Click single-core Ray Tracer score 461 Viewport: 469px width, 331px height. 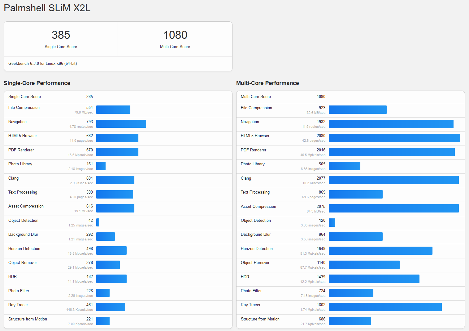89,305
